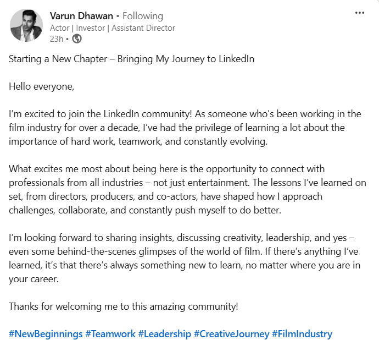Click the 'Starting a New Chapter' title line
This screenshot has width=379, height=340.
click(x=131, y=59)
